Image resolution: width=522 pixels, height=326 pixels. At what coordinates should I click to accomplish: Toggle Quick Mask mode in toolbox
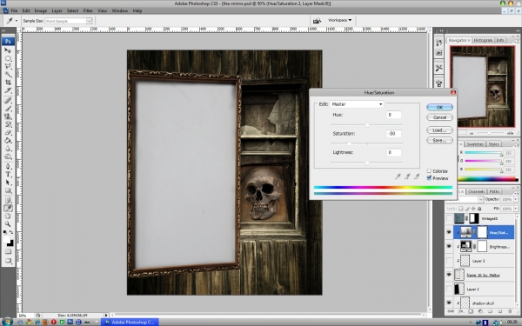8,252
